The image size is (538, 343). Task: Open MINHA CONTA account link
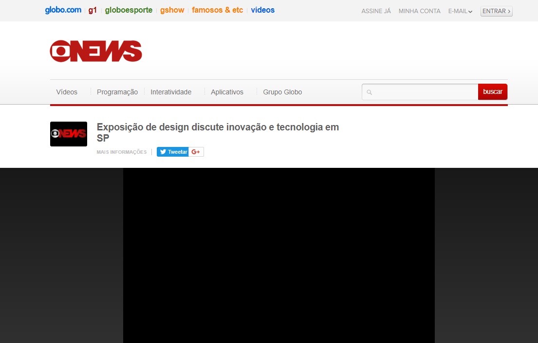(419, 11)
